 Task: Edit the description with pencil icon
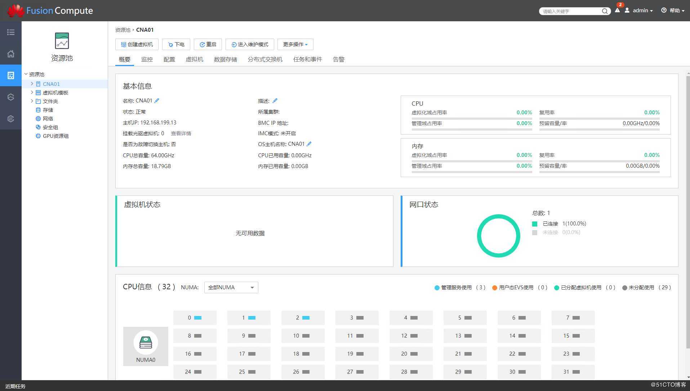point(275,101)
